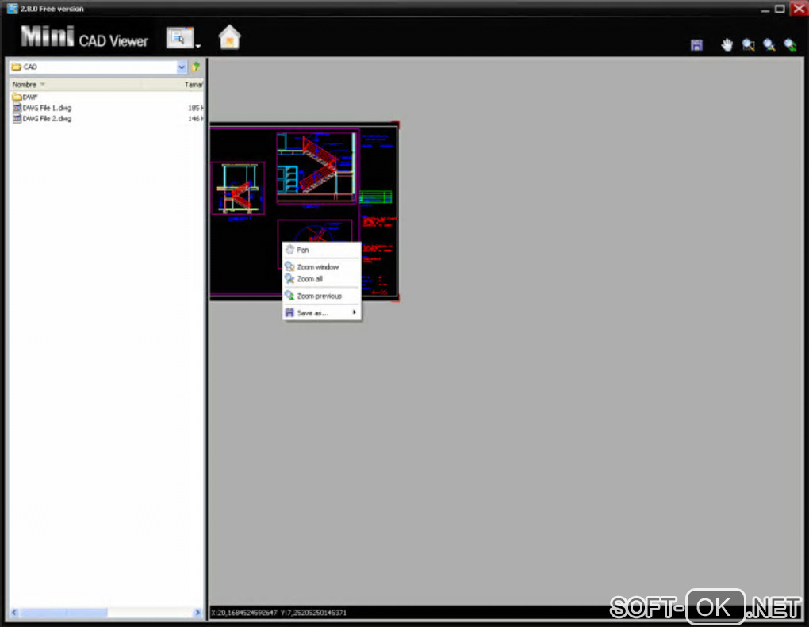Activate the Pan hand tool

tap(727, 45)
